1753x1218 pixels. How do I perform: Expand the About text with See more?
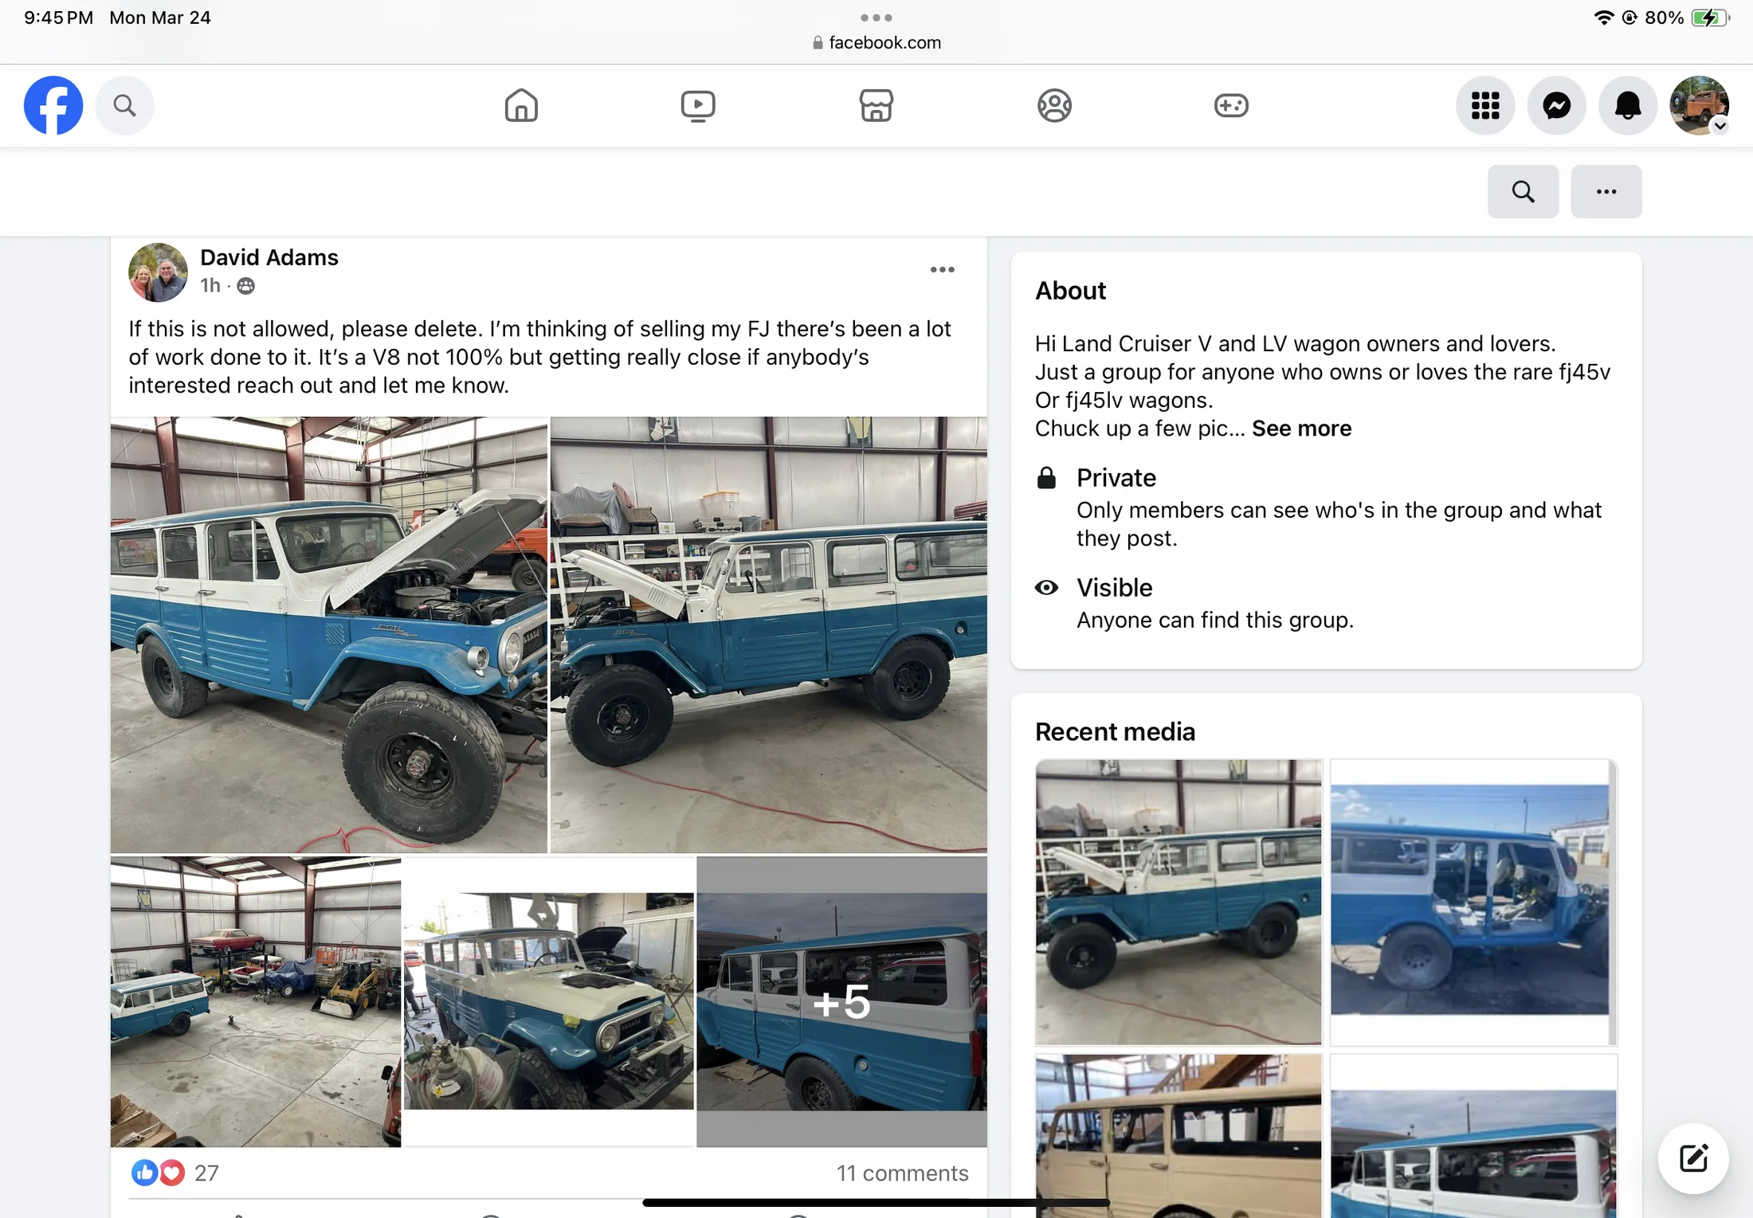click(x=1301, y=429)
